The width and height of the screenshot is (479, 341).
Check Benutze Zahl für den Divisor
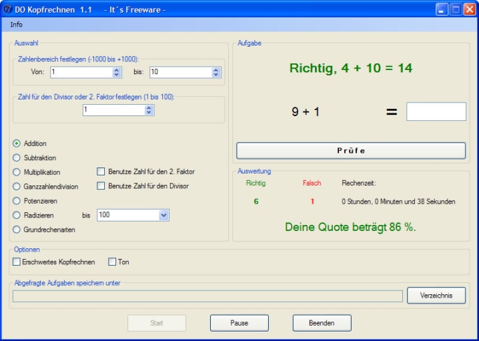click(x=101, y=186)
